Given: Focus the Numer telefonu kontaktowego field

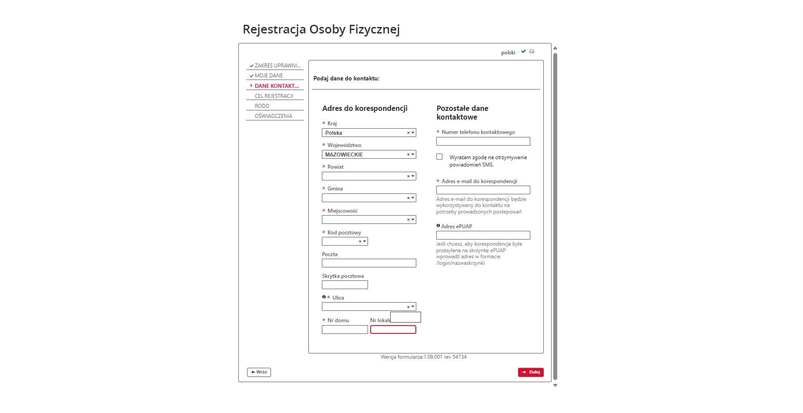Looking at the screenshot, I should coord(483,141).
